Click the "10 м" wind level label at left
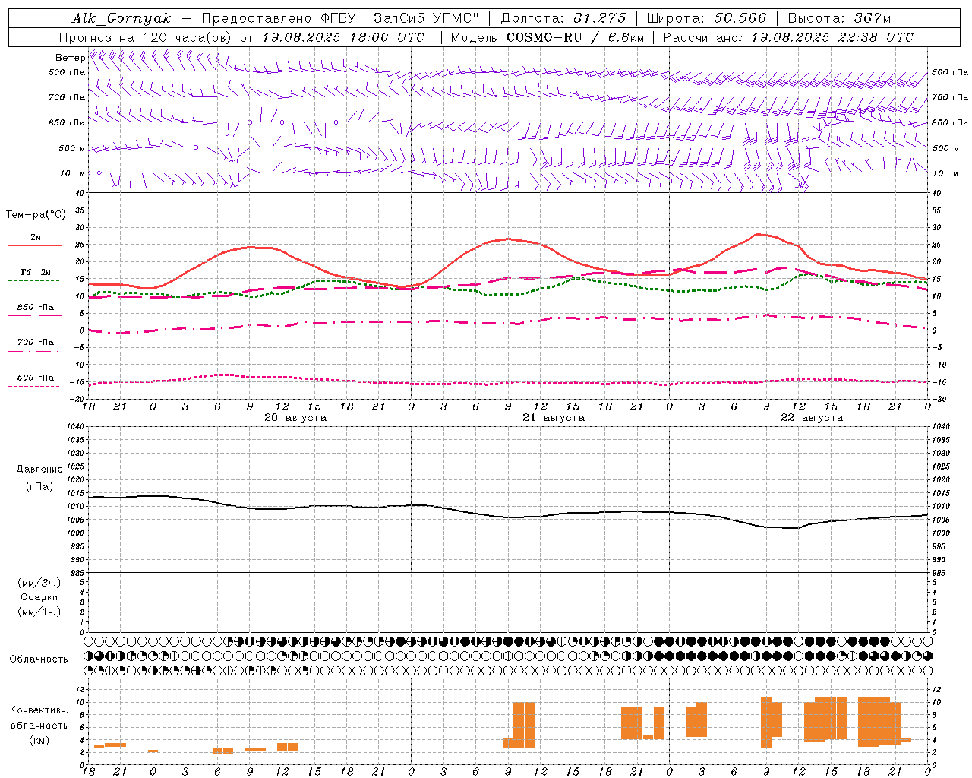This screenshot has height=778, width=972. coord(73,173)
